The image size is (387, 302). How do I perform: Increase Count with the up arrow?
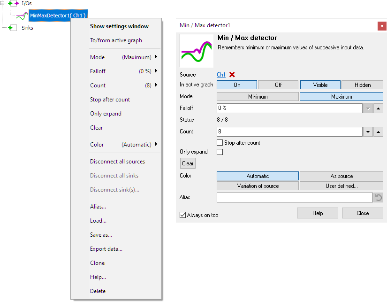click(379, 132)
